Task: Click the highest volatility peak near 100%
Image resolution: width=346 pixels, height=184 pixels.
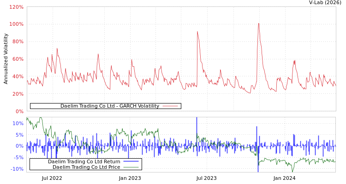Action: 258,23
